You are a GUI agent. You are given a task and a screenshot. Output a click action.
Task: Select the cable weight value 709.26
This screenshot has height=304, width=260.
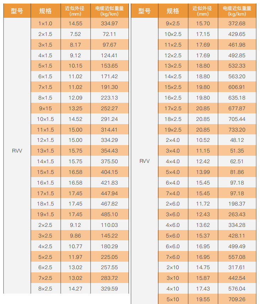[237, 299]
